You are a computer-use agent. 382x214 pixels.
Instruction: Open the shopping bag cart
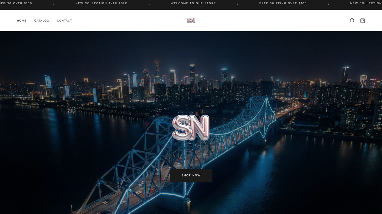point(363,20)
